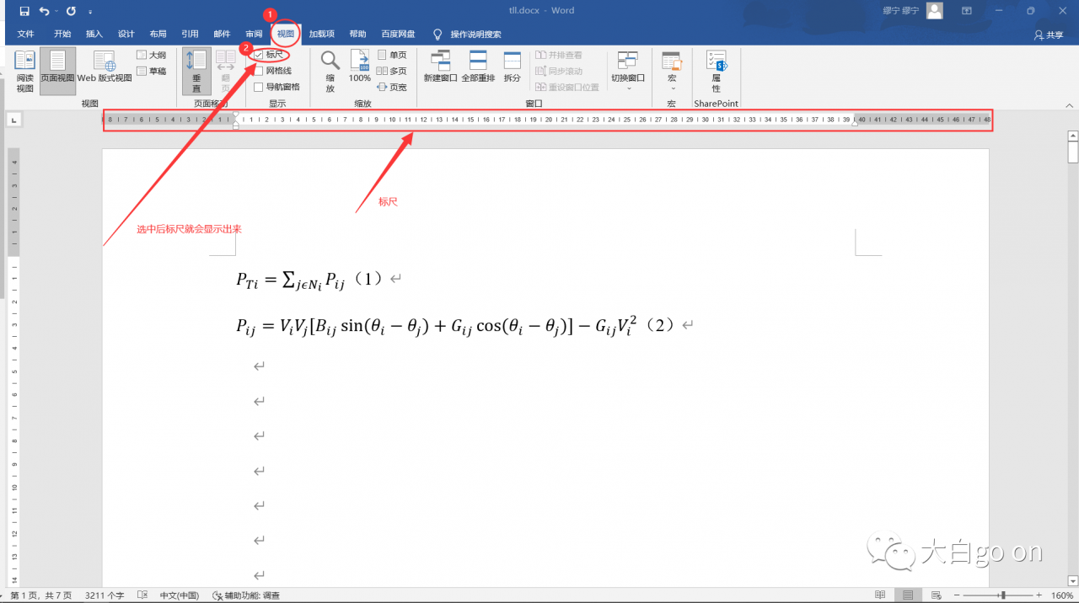This screenshot has height=603, width=1079.
Task: Set zoom to 100% button
Action: point(360,66)
